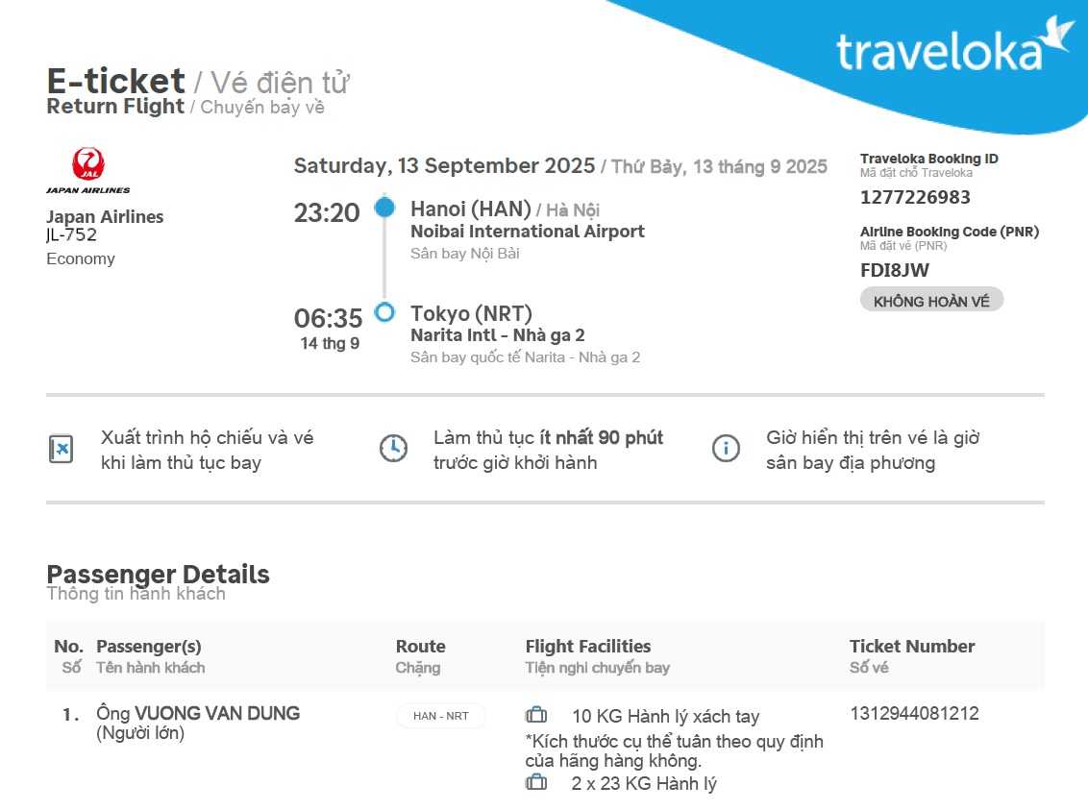1088x811 pixels.
Task: Click the HAN - NRT route pill
Action: (441, 716)
